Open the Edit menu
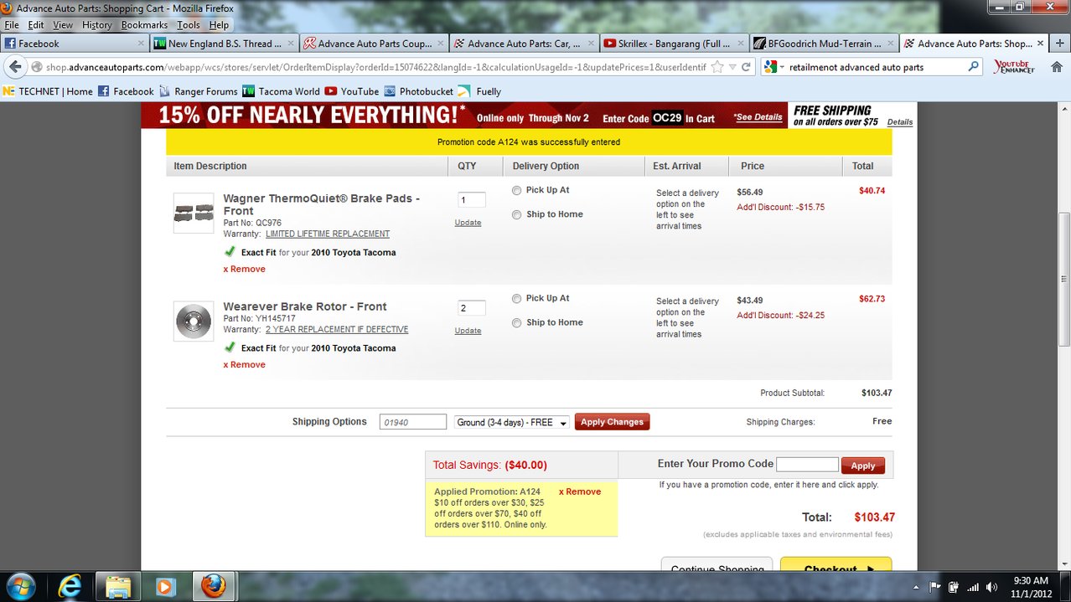The height and width of the screenshot is (602, 1071). (35, 25)
